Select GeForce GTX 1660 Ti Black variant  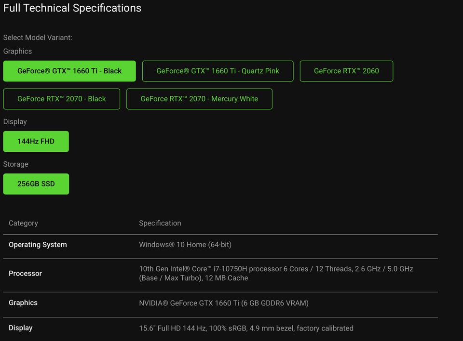click(x=69, y=71)
